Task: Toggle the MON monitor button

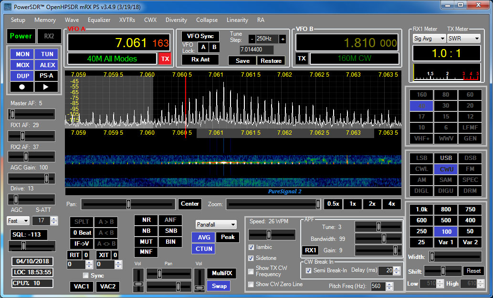Action: tap(22, 54)
